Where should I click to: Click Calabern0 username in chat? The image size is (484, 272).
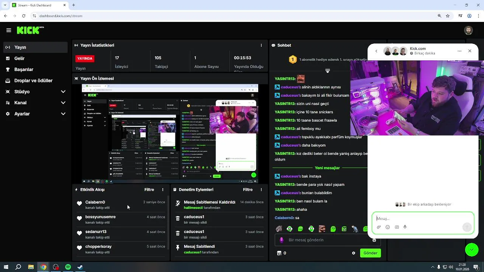pyautogui.click(x=284, y=218)
